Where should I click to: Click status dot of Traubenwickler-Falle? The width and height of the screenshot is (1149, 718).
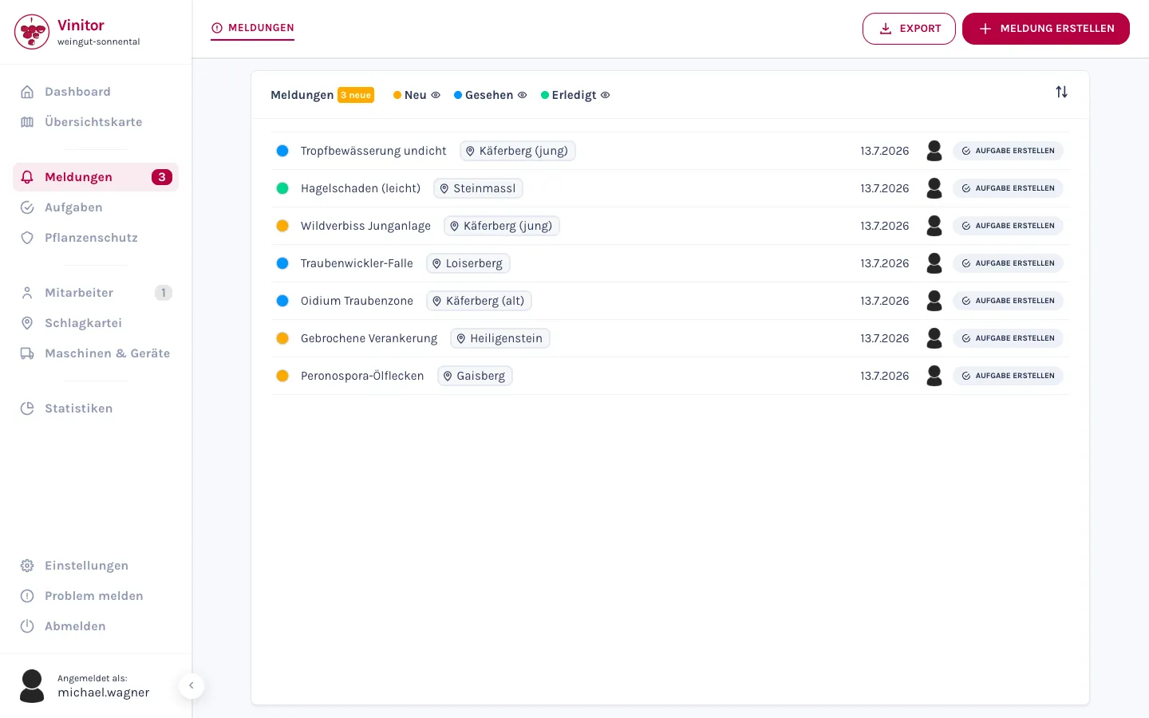282,263
